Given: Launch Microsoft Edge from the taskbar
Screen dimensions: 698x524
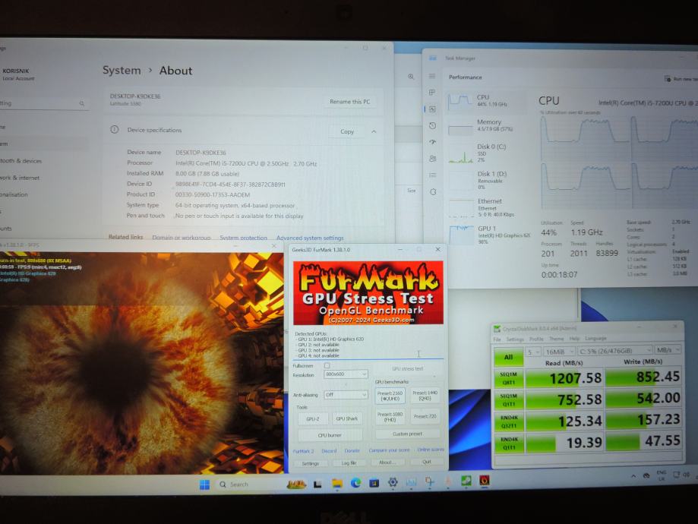Looking at the screenshot, I should (355, 482).
